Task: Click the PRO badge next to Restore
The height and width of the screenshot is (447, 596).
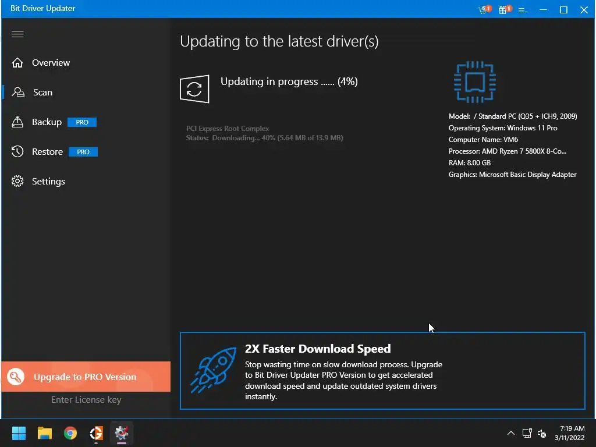Action: click(83, 152)
